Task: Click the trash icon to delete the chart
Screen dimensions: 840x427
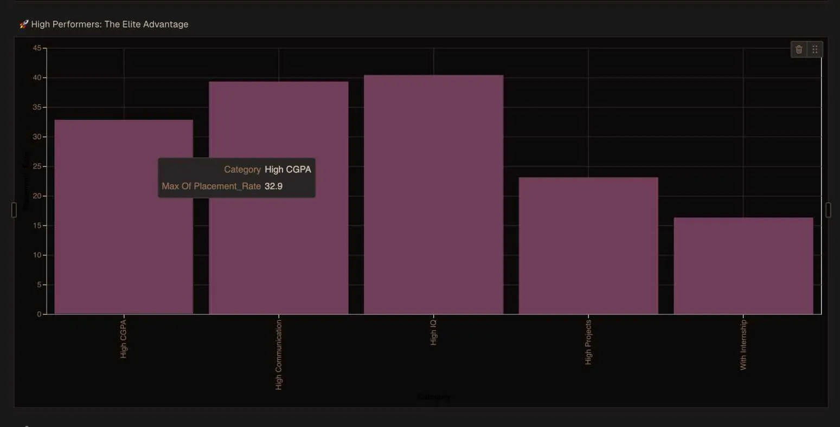Action: click(798, 49)
